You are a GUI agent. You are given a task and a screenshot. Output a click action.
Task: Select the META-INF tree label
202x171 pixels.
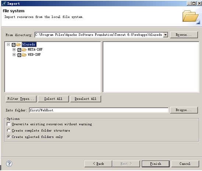click(x=35, y=49)
